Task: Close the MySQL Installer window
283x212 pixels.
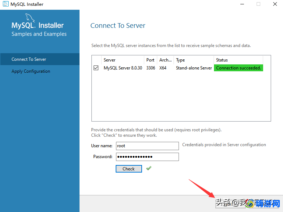Action: point(275,4)
